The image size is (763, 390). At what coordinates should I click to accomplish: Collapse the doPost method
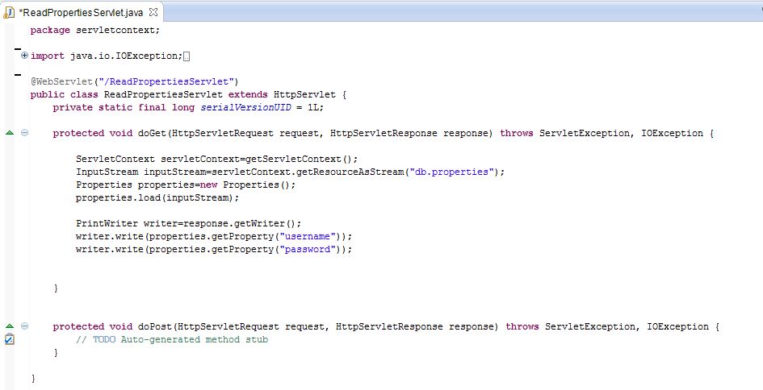point(24,326)
